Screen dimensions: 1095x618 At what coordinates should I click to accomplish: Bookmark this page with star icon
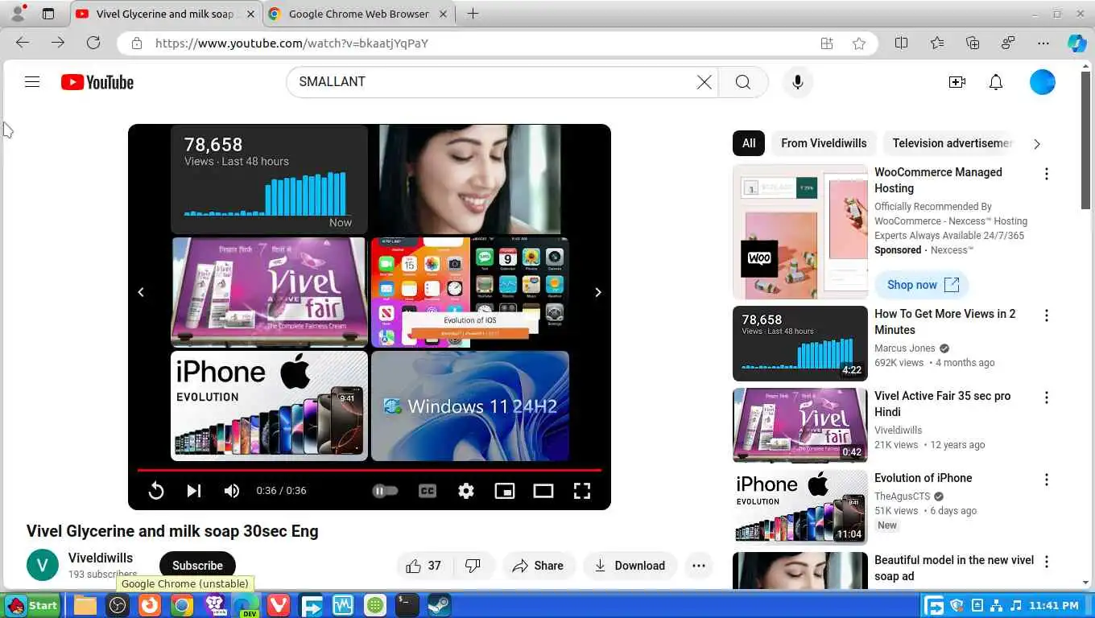point(859,43)
